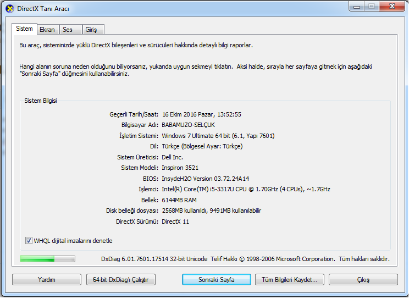This screenshot has width=409, height=299.
Task: Click language value Türkçe (Bölgesel Ayar: Türkçe)
Action: pyautogui.click(x=202, y=146)
